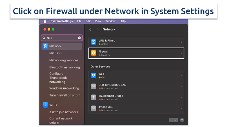Screen dimensions: 227x127
Task: Expand the VPN & Filters chevron
Action: (181, 42)
